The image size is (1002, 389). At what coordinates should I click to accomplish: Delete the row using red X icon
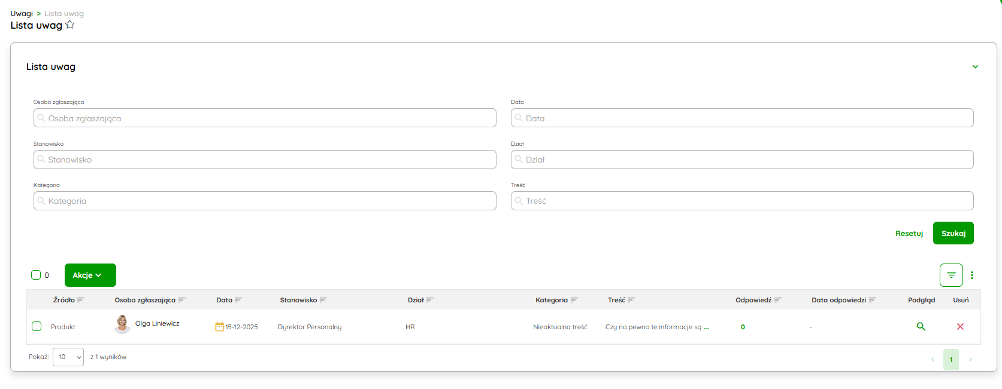(960, 327)
